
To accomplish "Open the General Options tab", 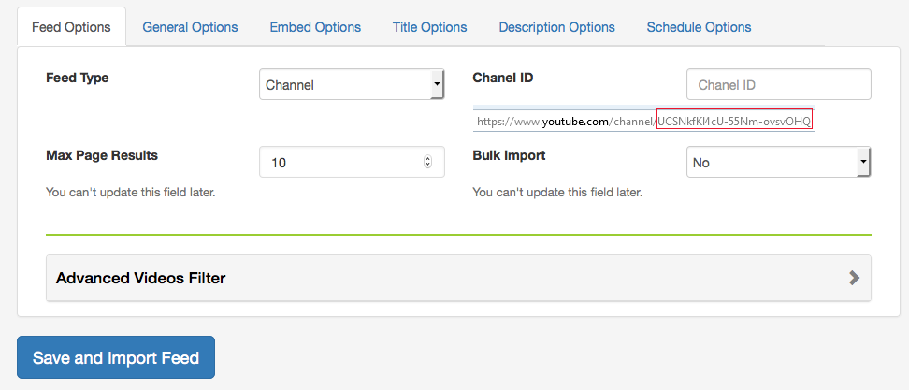I will point(190,27).
